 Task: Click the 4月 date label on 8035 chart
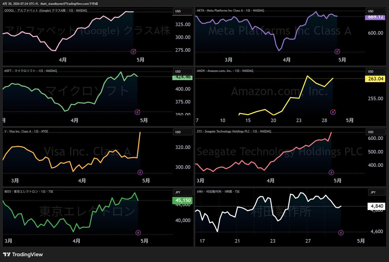[77, 241]
